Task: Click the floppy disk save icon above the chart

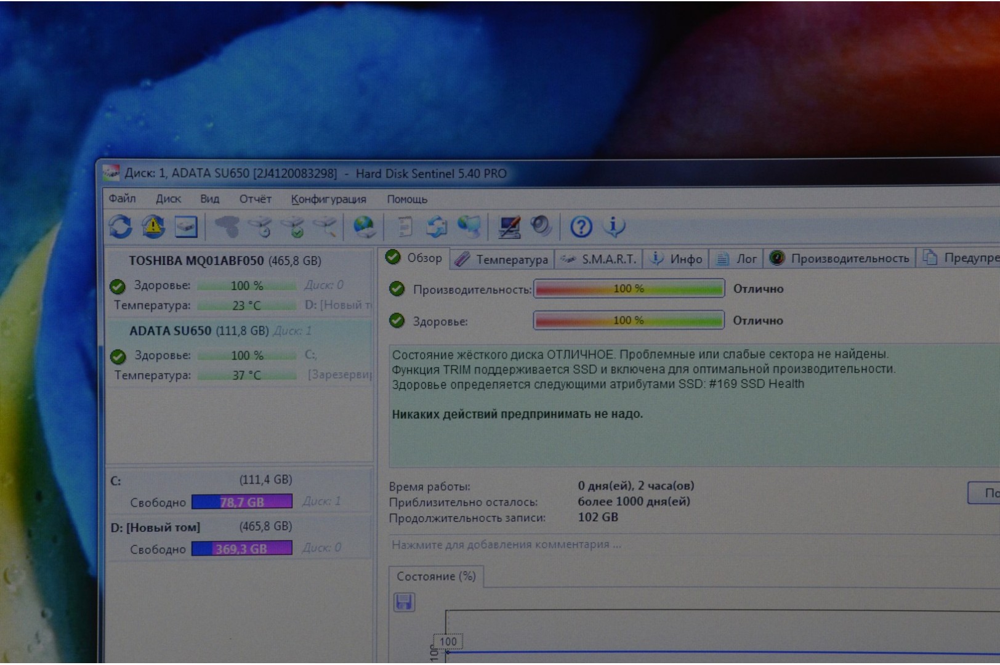Action: coord(404,602)
